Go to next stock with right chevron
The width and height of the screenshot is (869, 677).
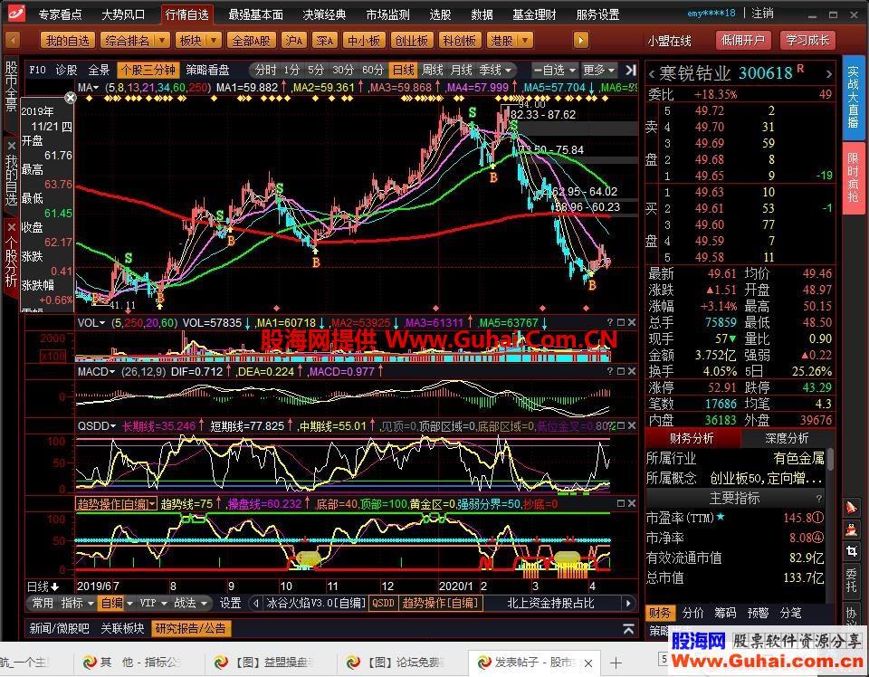coord(827,74)
